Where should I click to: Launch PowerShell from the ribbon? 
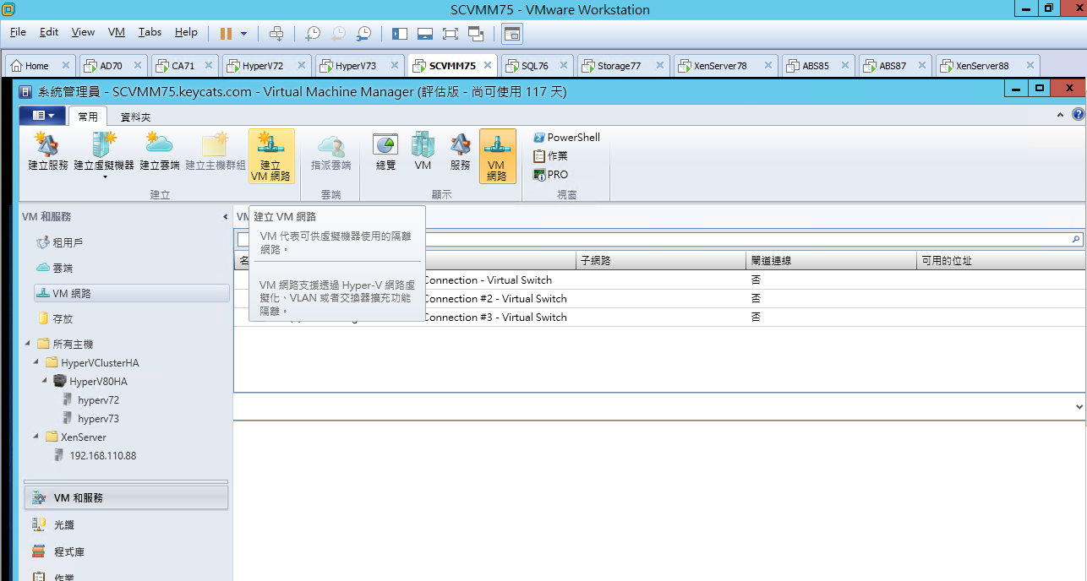[x=566, y=138]
